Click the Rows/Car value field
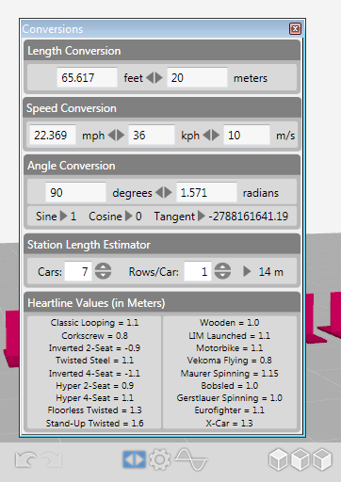Viewport: 341px width, 482px height. pos(198,271)
